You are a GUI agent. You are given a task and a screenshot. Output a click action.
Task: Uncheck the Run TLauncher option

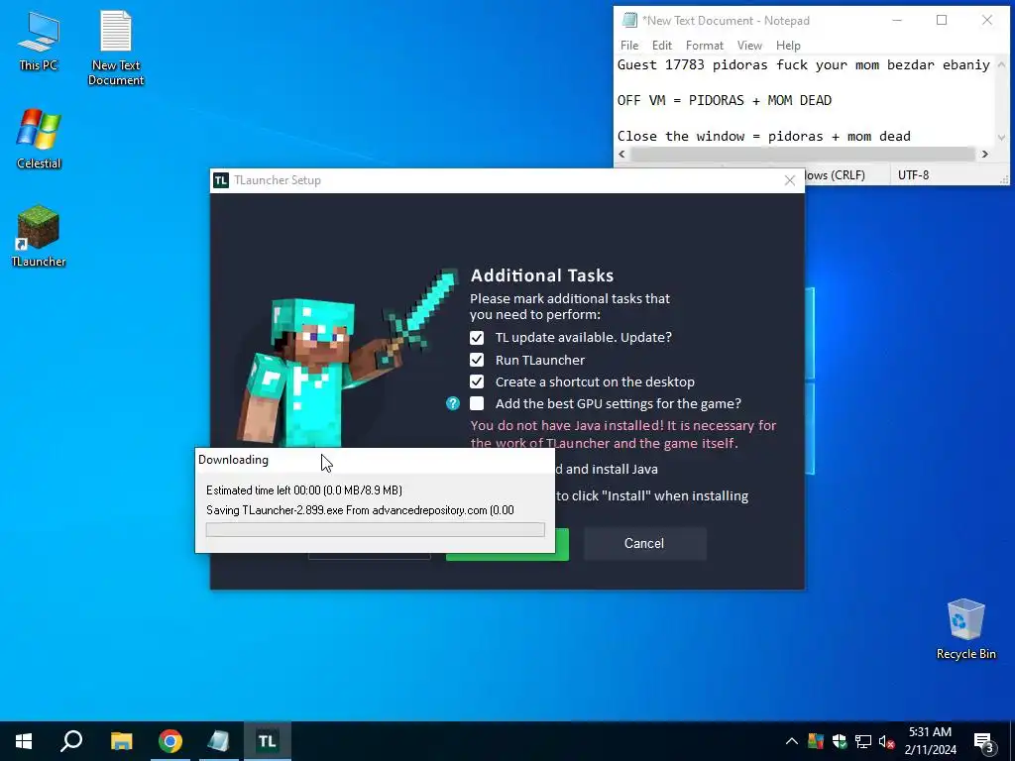pos(477,360)
